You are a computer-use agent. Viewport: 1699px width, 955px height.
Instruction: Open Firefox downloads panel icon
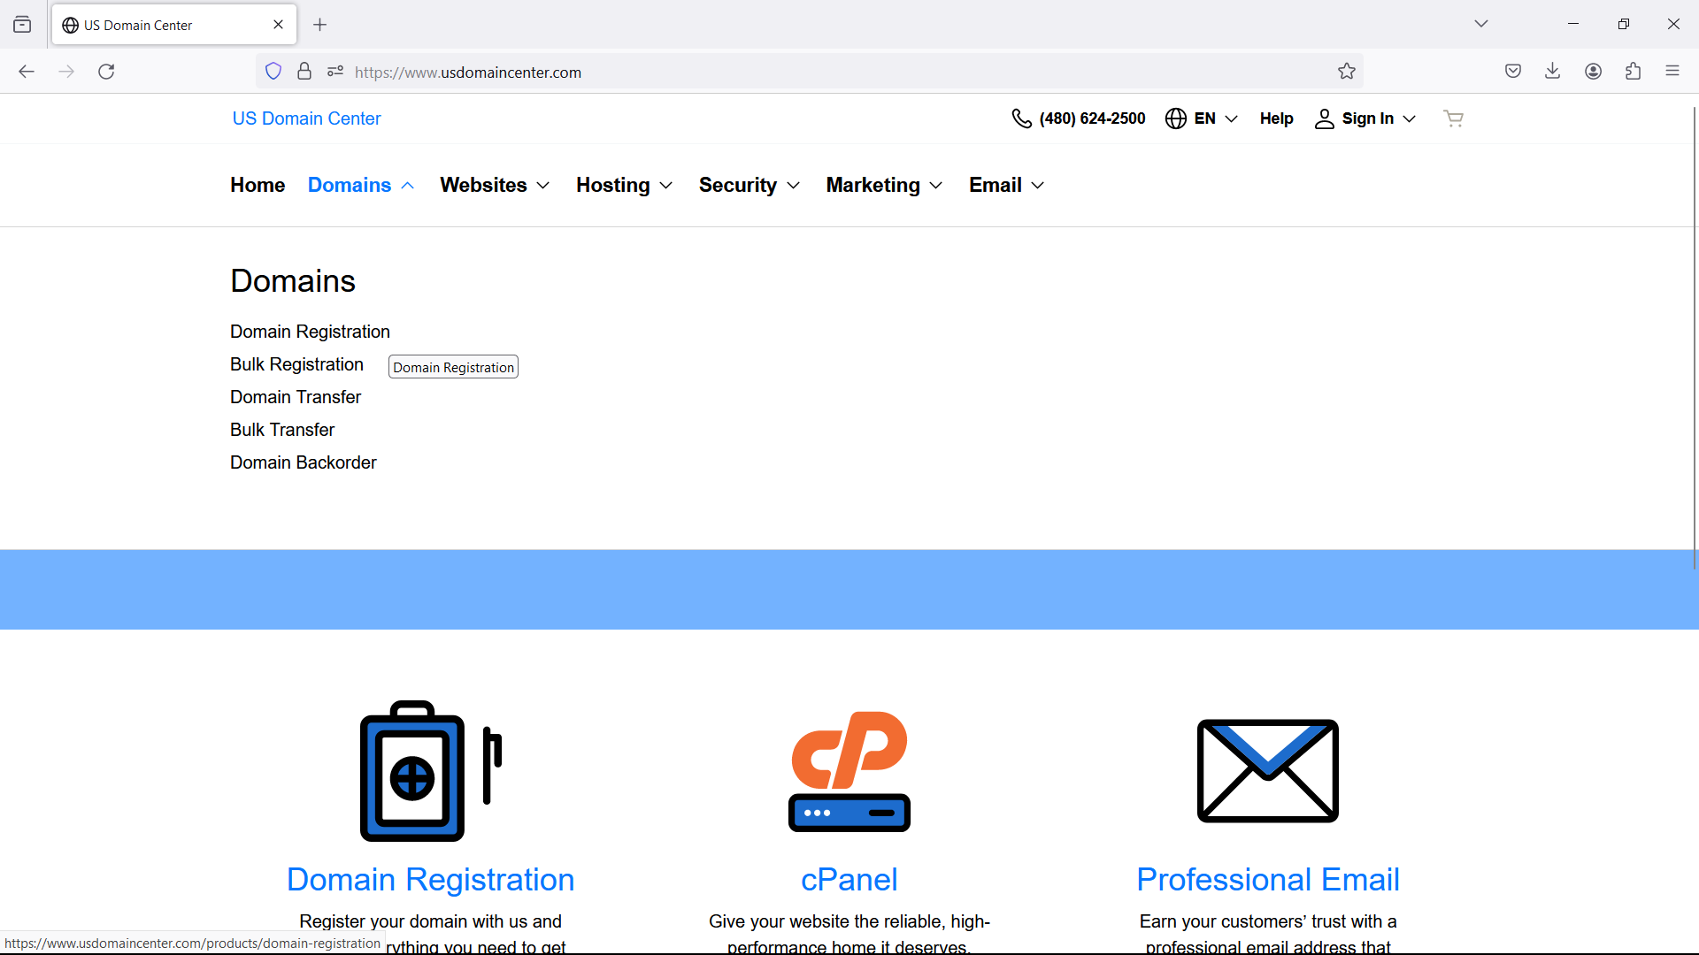point(1552,72)
